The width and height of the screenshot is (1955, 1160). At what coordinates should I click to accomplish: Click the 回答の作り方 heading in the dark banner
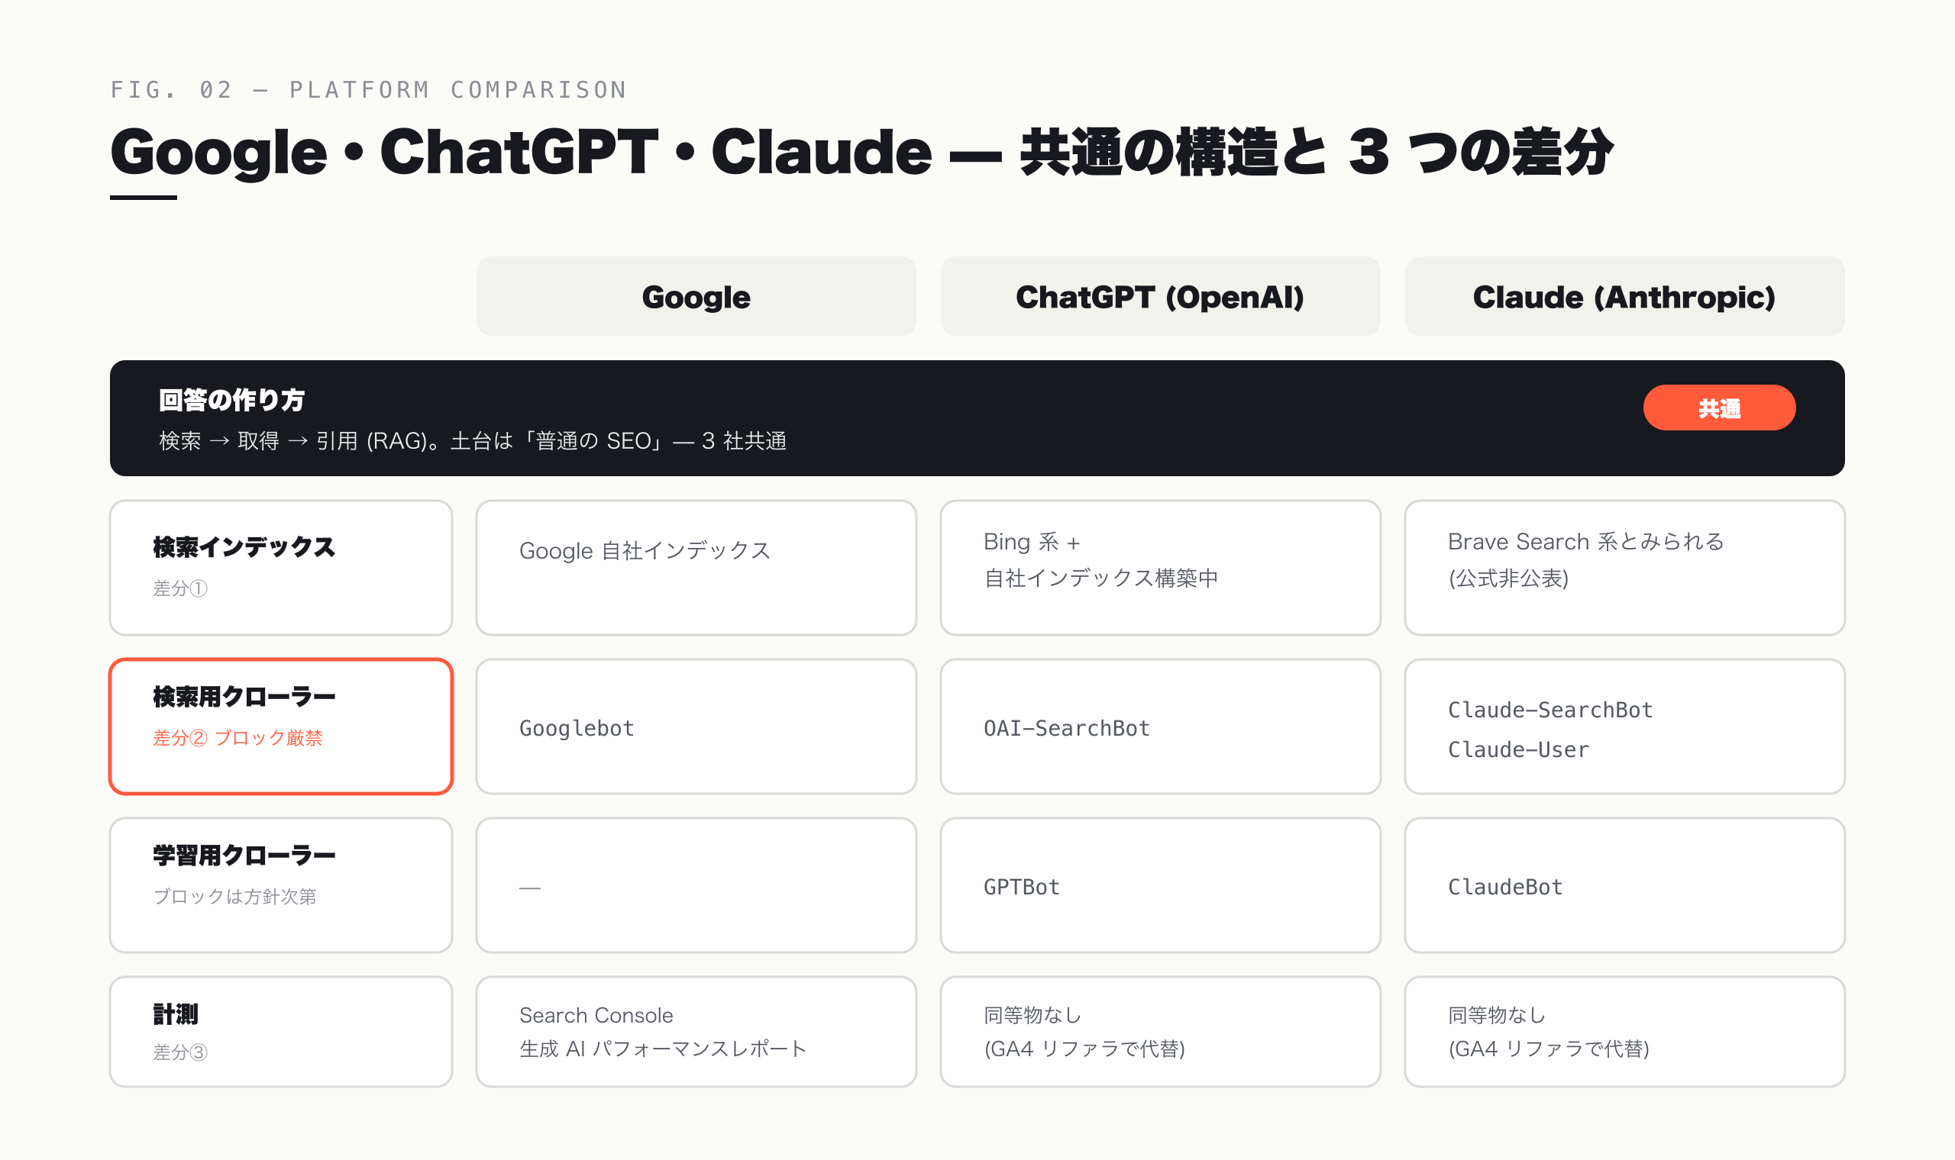(231, 400)
